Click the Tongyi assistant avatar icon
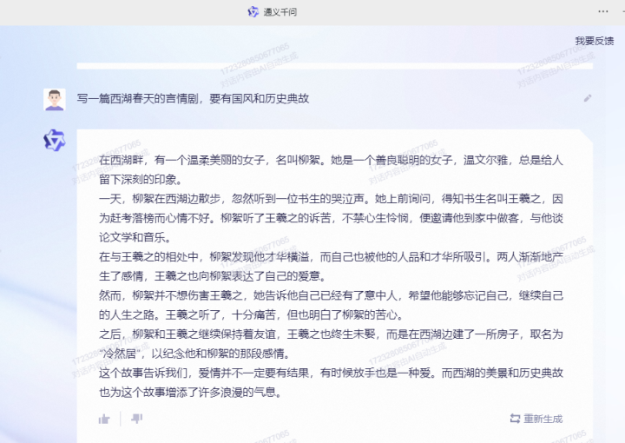Viewport: 625px width, 443px height. tap(55, 140)
